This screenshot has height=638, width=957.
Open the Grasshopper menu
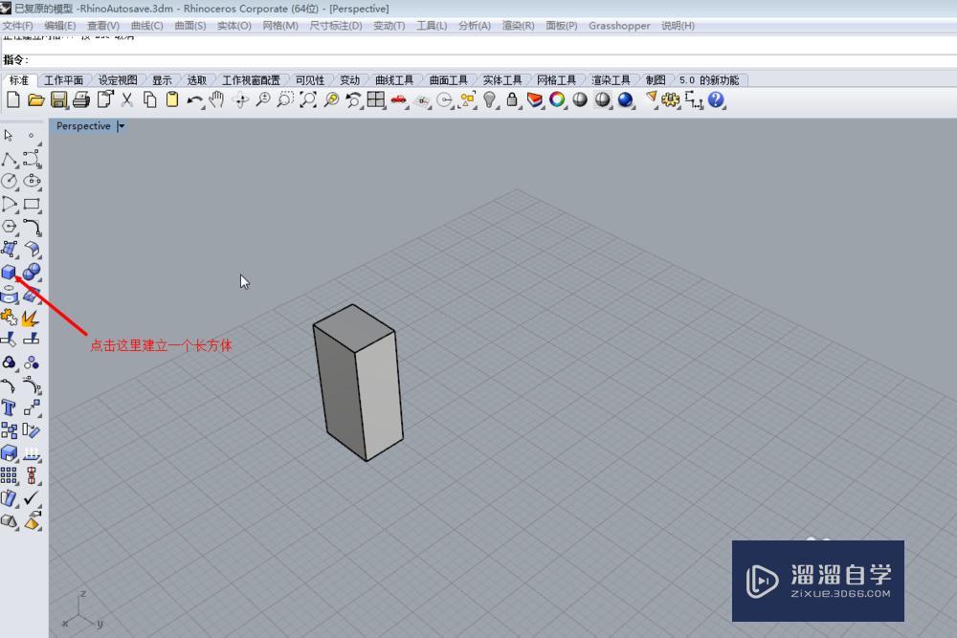pyautogui.click(x=619, y=26)
